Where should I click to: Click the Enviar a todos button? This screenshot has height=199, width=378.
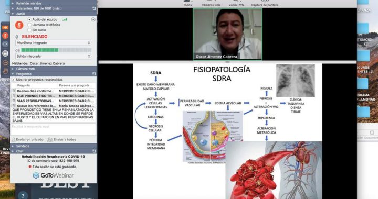(62, 139)
